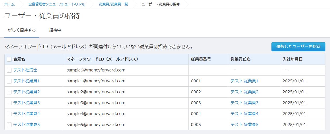Viewport: 330px width, 134px height.
Task: Click the sample3@moneyforward.com email cell
Action: point(96,103)
